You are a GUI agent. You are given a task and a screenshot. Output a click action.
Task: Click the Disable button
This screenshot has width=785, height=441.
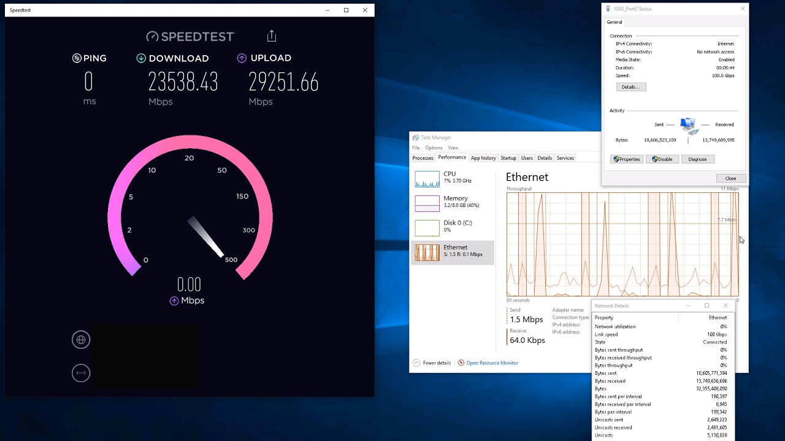662,159
